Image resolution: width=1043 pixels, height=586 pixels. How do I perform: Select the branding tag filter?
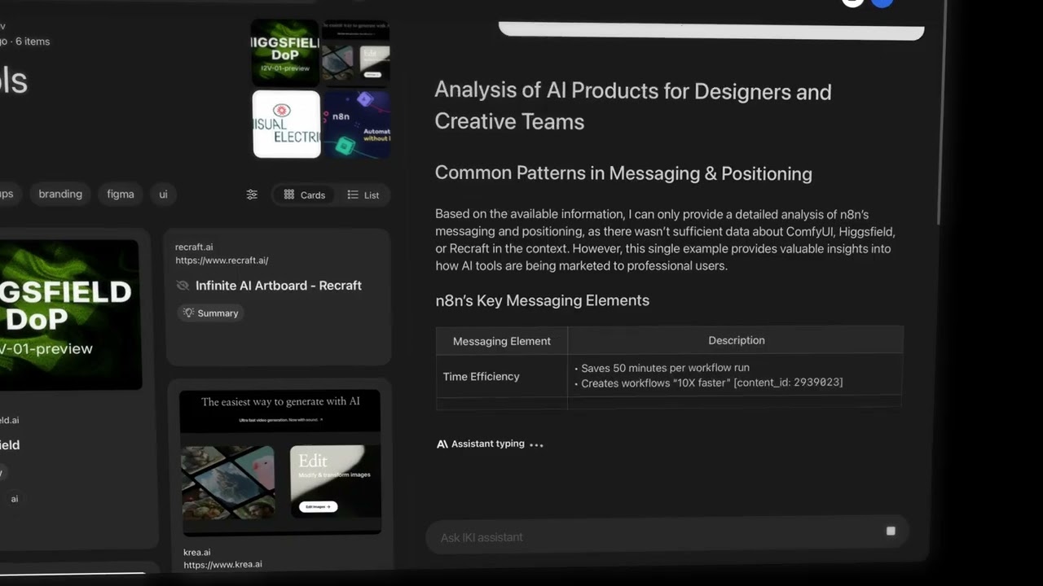[60, 194]
